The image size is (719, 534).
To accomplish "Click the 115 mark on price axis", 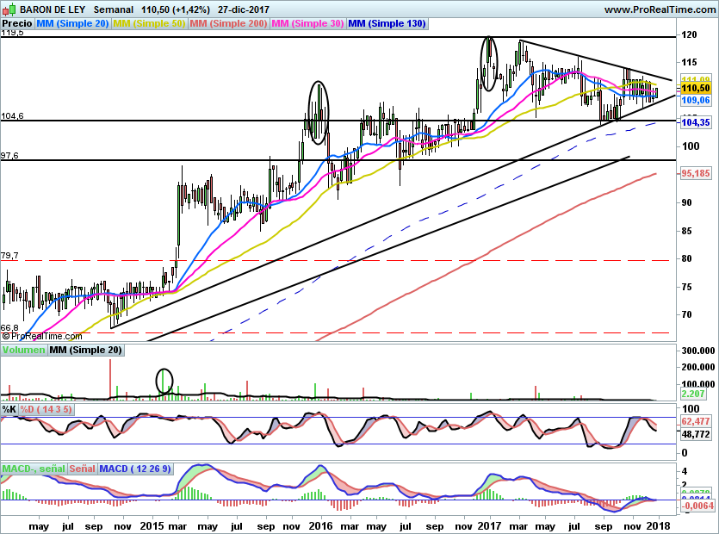I will [x=690, y=62].
